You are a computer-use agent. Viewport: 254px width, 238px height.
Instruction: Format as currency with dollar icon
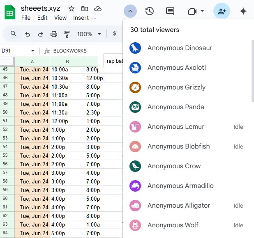[x=115, y=34]
